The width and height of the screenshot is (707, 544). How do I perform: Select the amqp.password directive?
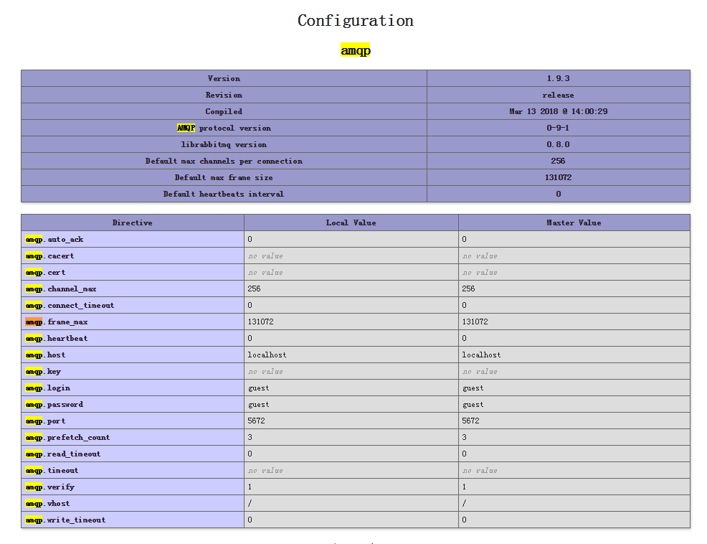54,405
